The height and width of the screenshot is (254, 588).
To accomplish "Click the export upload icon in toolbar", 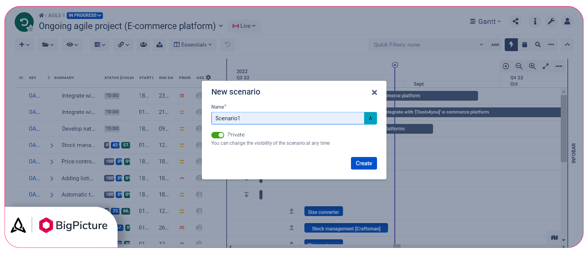I will 160,45.
